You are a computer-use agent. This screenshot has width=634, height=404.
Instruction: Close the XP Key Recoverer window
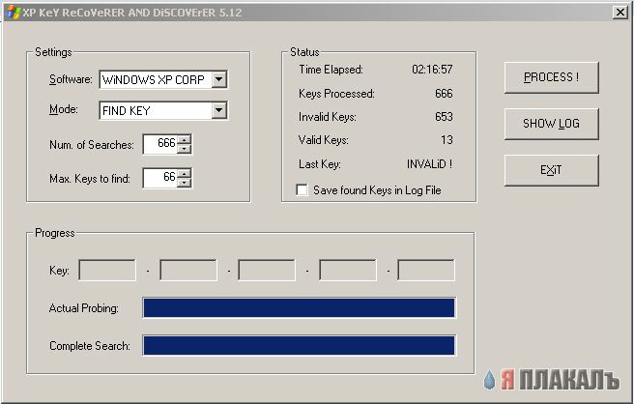point(620,13)
